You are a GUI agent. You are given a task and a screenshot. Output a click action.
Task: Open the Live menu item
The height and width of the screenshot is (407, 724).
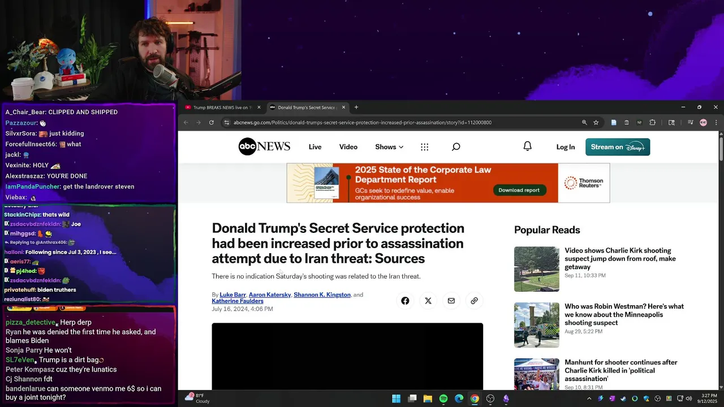tap(315, 147)
